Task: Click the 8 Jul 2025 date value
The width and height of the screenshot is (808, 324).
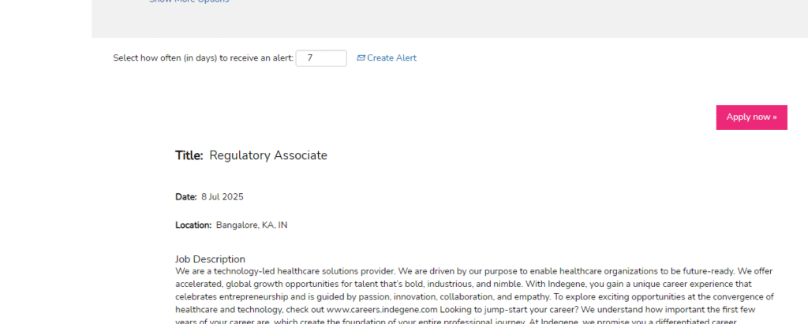Action: [x=222, y=197]
